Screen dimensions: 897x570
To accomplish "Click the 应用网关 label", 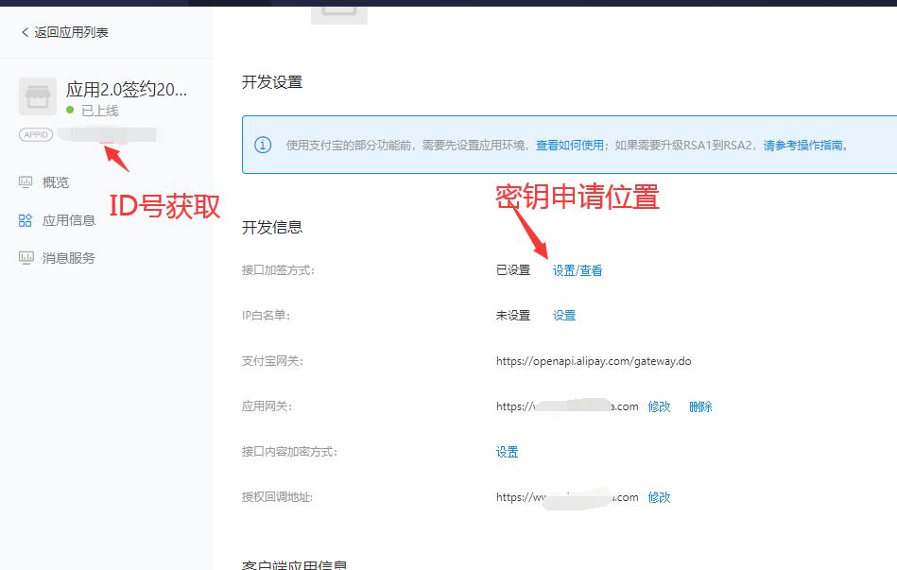I will (x=267, y=406).
